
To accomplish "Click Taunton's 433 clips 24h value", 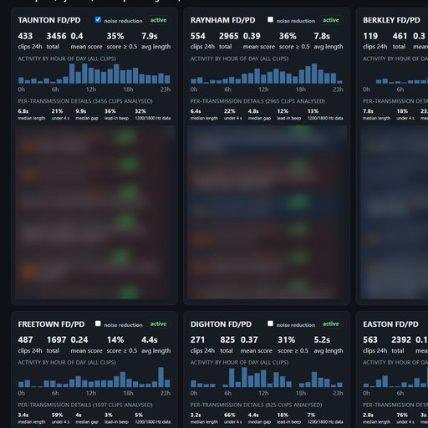I will tap(25, 36).
